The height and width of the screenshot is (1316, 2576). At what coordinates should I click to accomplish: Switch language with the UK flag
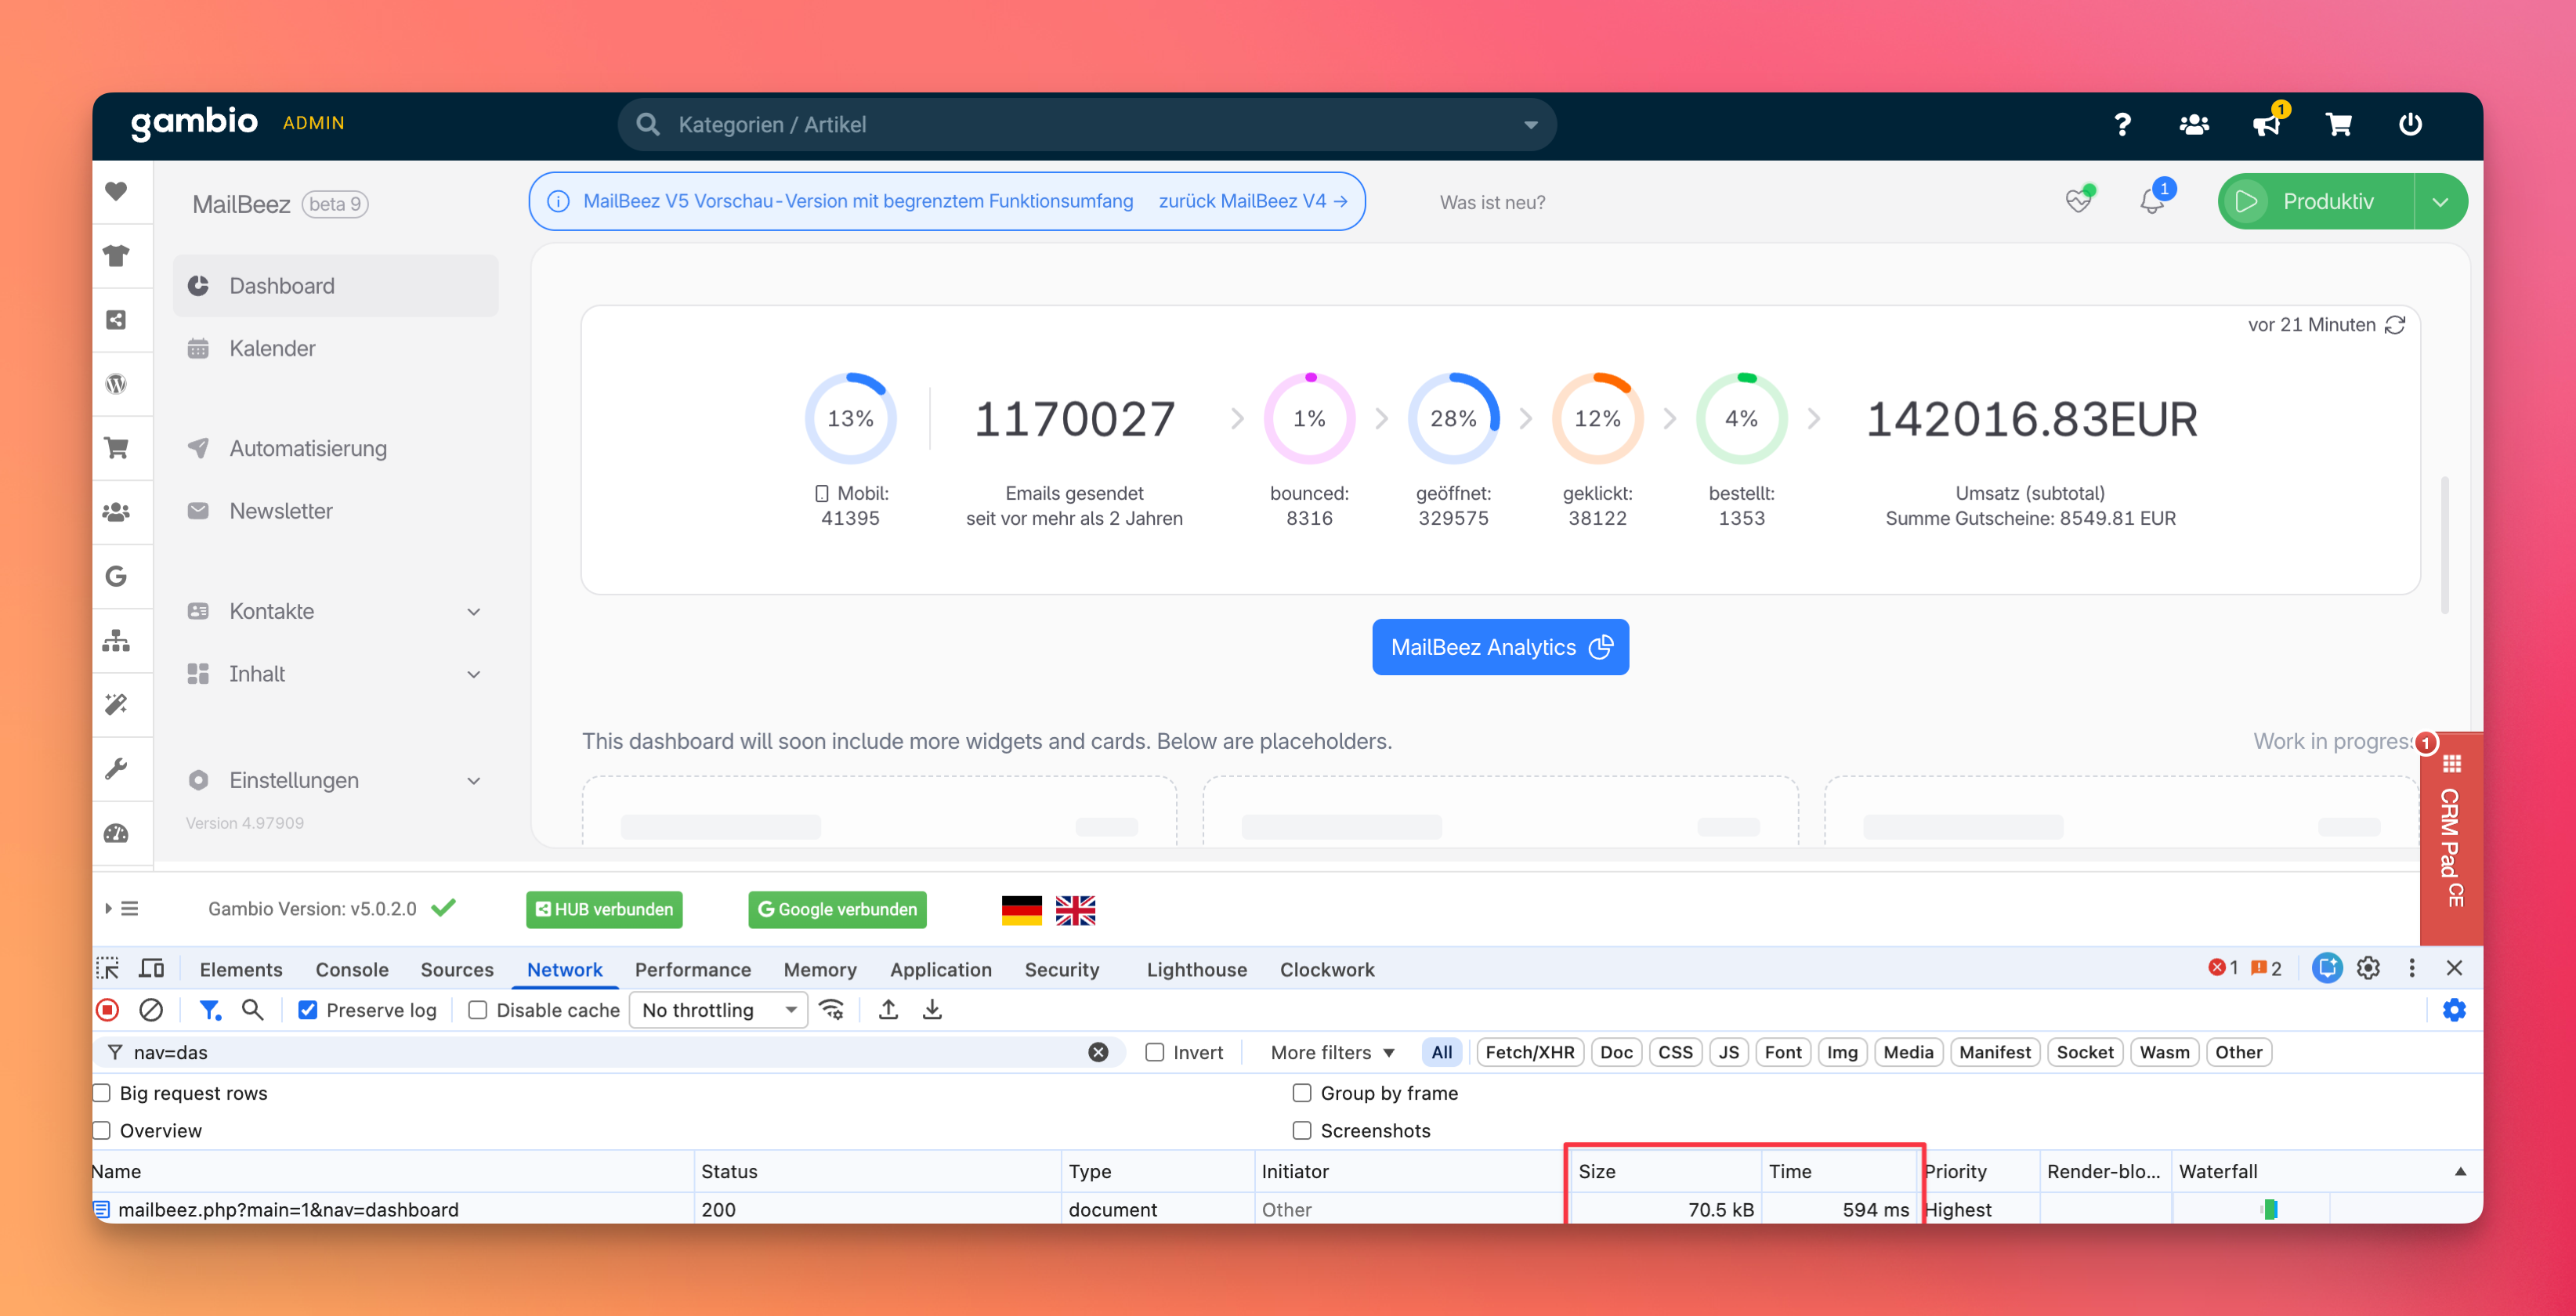[1075, 910]
